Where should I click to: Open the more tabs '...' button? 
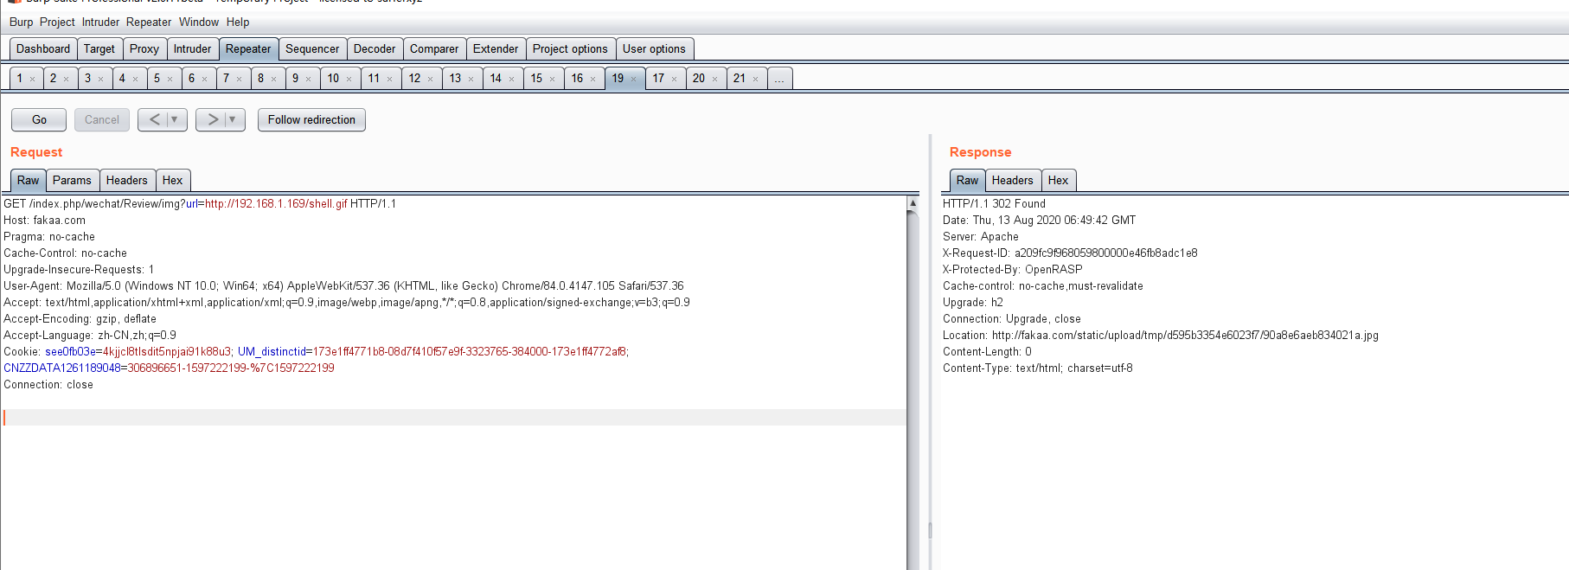(779, 78)
